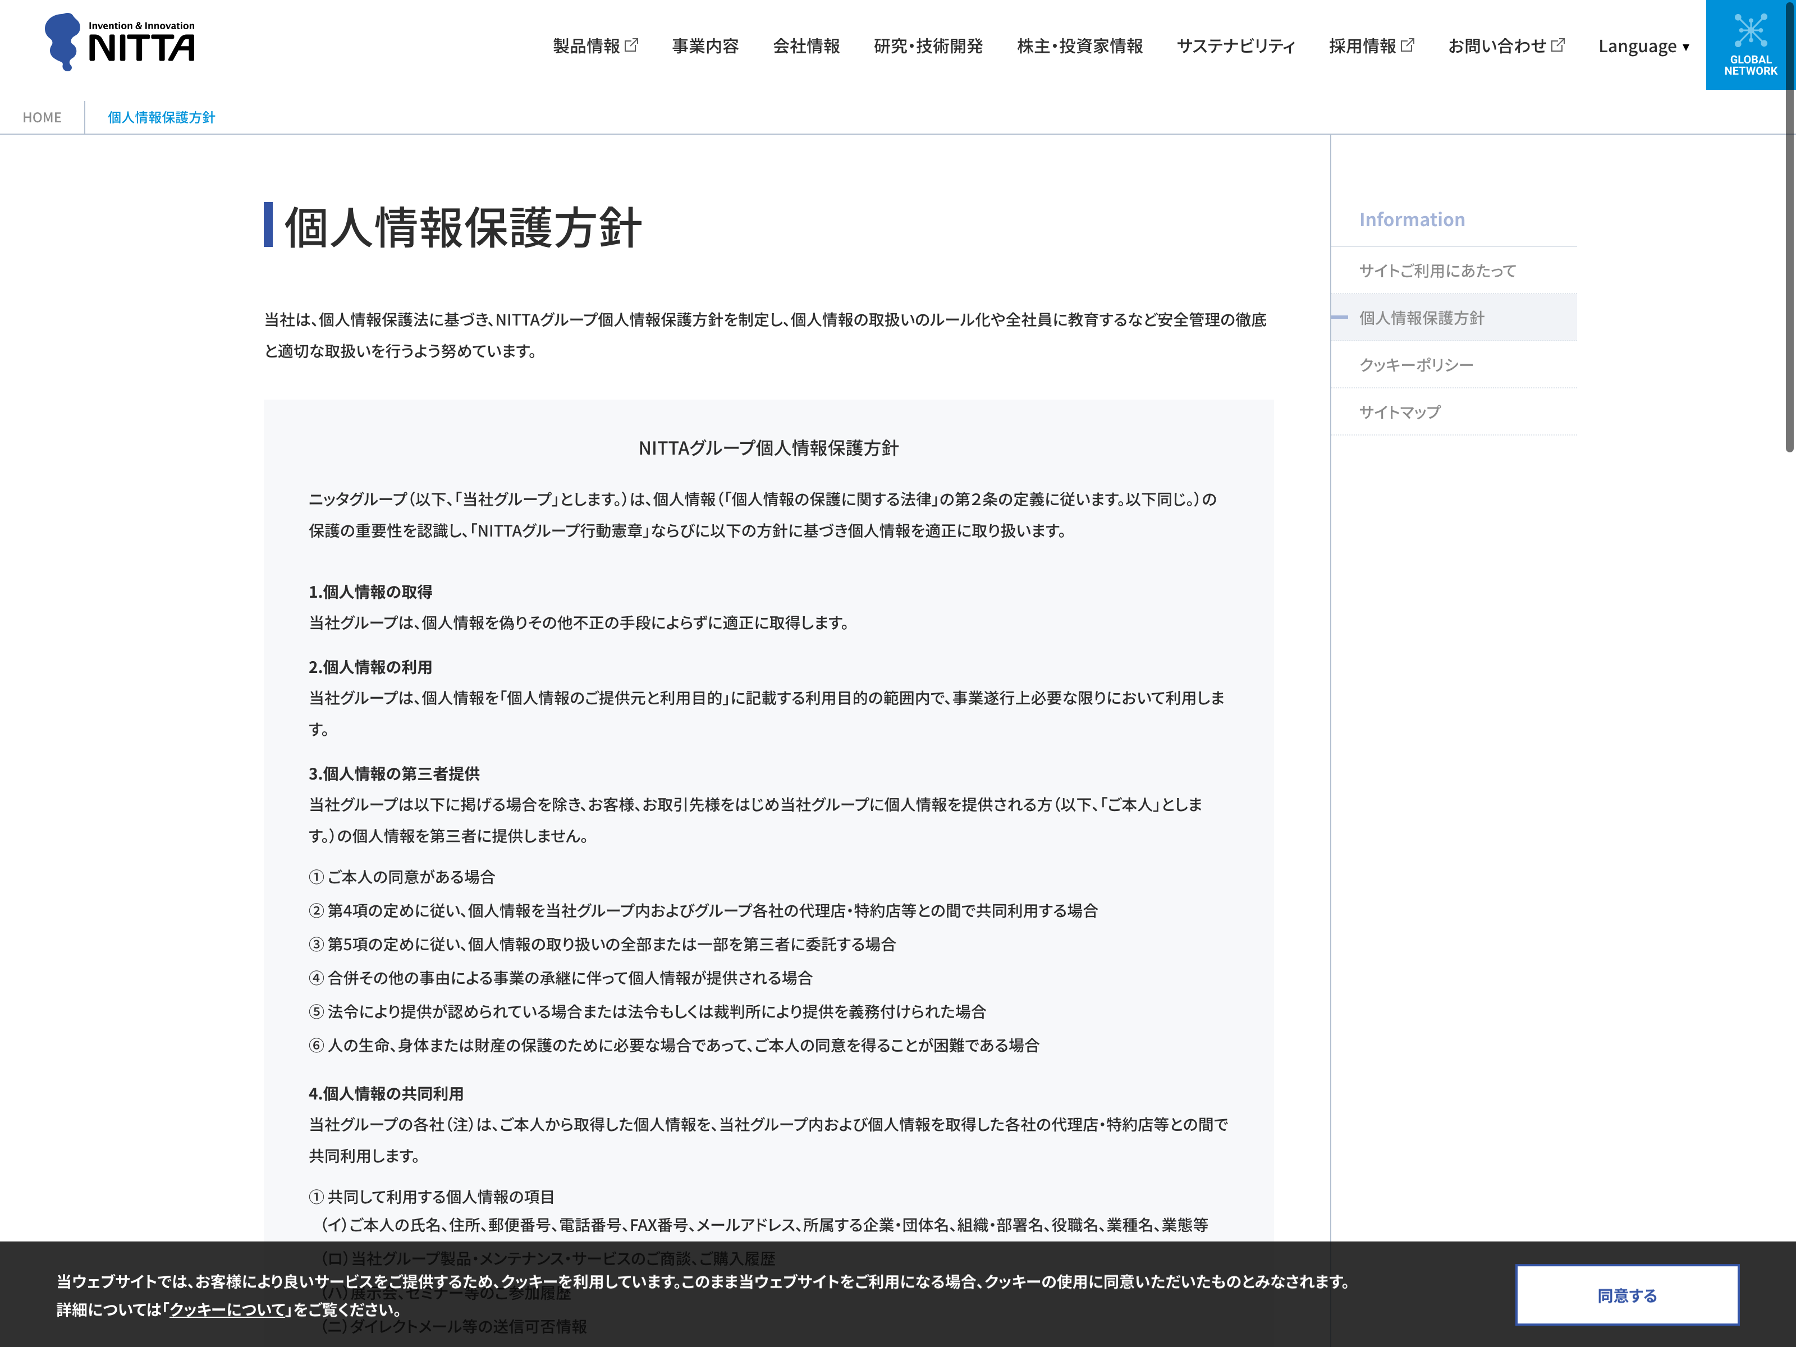Open the クッキーポリシー sidebar link
Screen dimensions: 1796x1347
point(1415,365)
